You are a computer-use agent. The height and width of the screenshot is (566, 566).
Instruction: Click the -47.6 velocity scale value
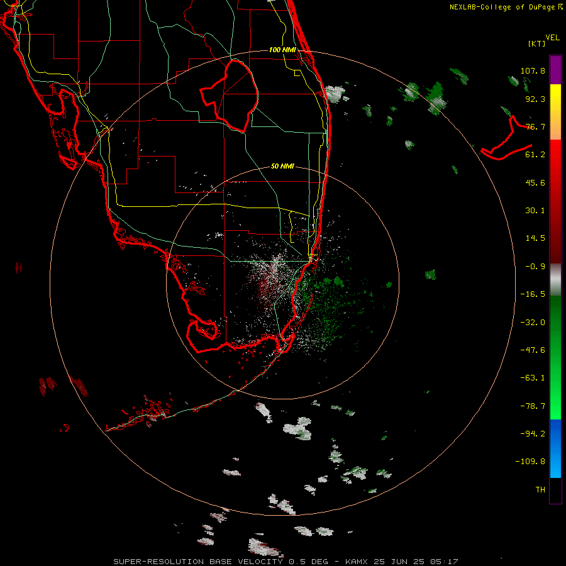pos(533,350)
